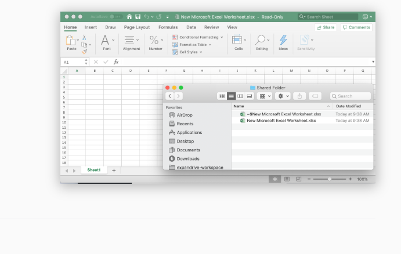The width and height of the screenshot is (401, 254).
Task: Save the workbook with the floppy disk icon
Action: pyautogui.click(x=138, y=17)
